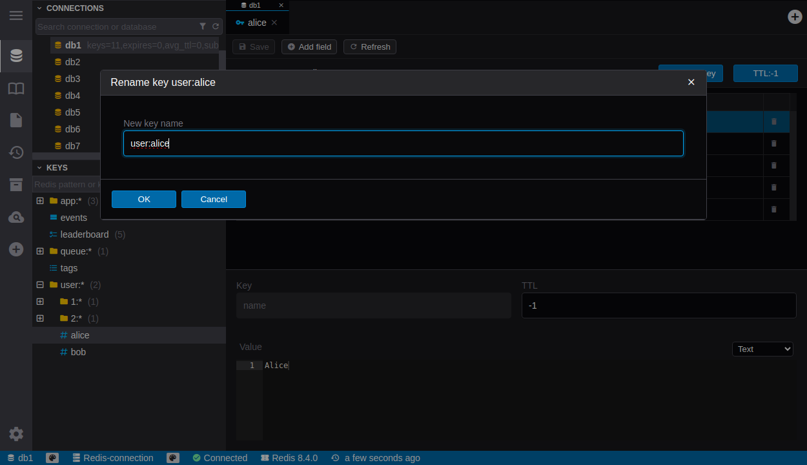This screenshot has height=465, width=807.
Task: Select the db1 tab at top
Action: click(254, 5)
